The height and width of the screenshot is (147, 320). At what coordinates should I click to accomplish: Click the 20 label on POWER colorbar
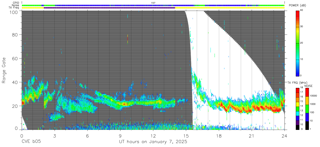click(302, 43)
